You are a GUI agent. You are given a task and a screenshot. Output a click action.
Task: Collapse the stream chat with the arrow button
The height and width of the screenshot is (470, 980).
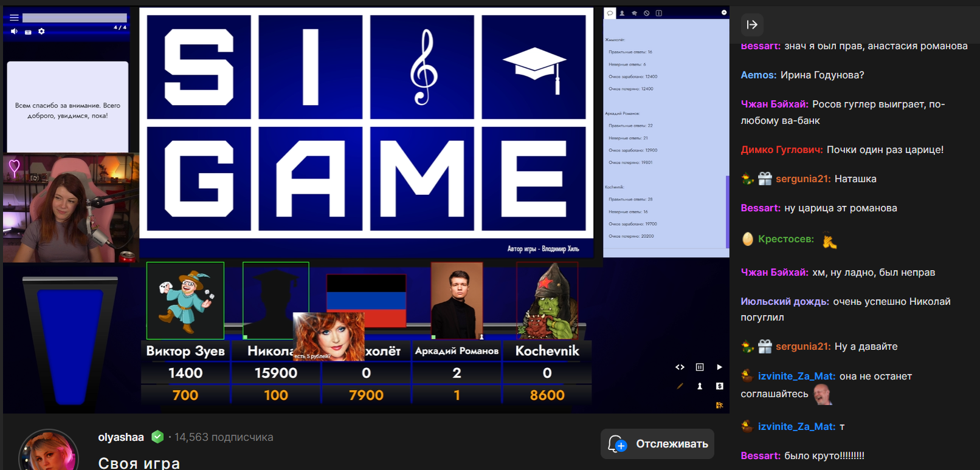pyautogui.click(x=752, y=25)
